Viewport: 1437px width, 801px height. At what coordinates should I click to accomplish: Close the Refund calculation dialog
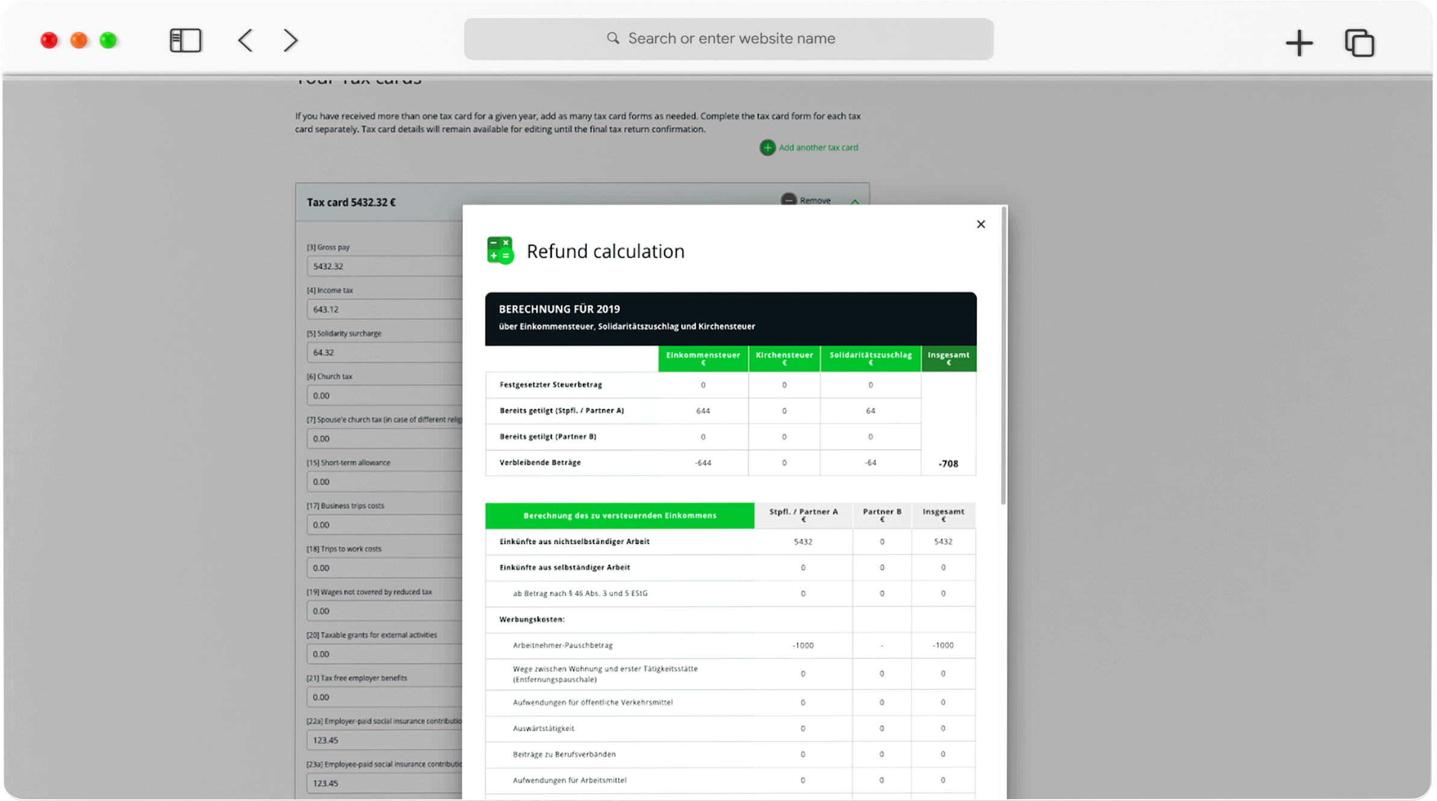click(x=980, y=224)
